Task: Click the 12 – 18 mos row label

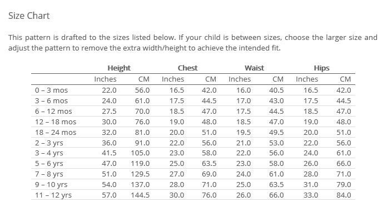Action: 56,122
